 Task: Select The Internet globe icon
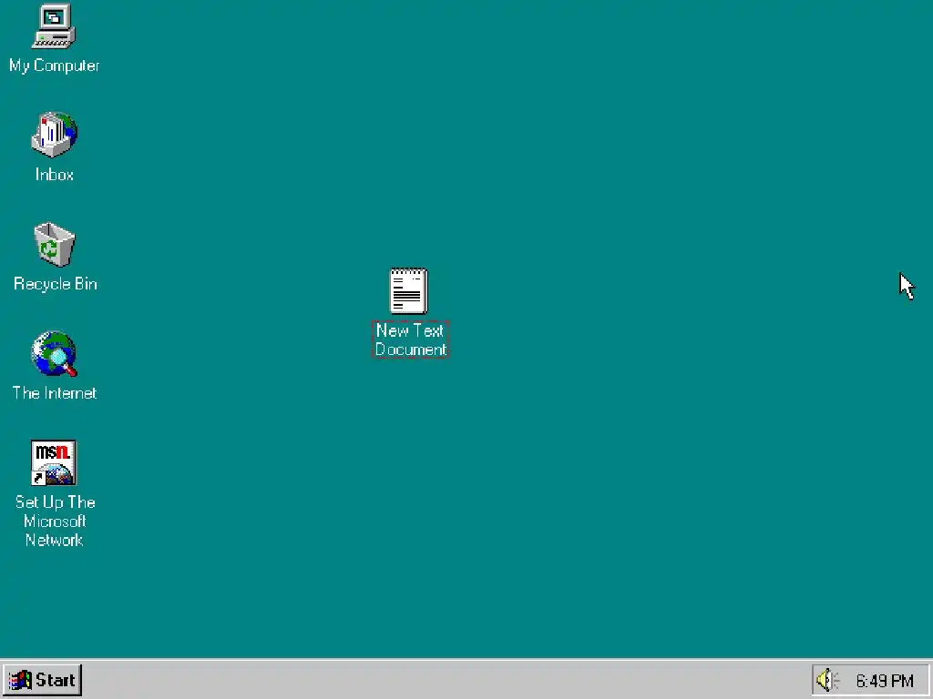tap(54, 354)
